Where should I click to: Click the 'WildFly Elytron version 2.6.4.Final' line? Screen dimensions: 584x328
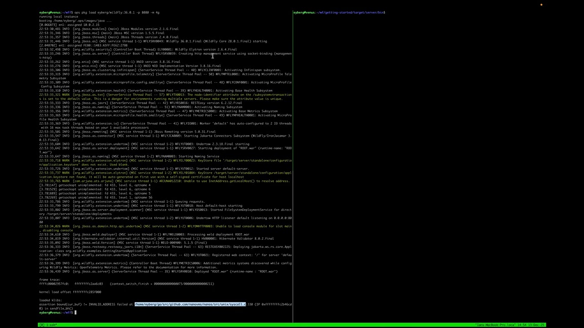coord(138,49)
